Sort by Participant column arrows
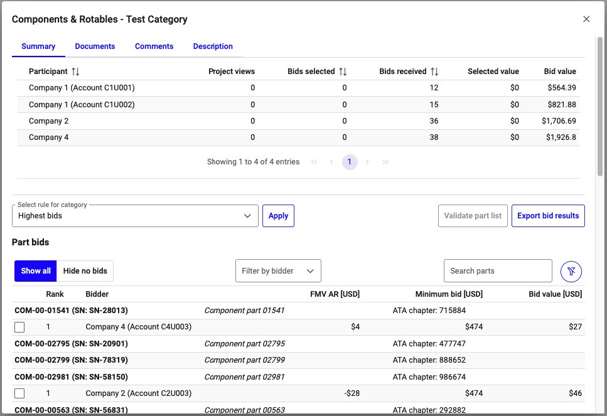 click(x=75, y=72)
